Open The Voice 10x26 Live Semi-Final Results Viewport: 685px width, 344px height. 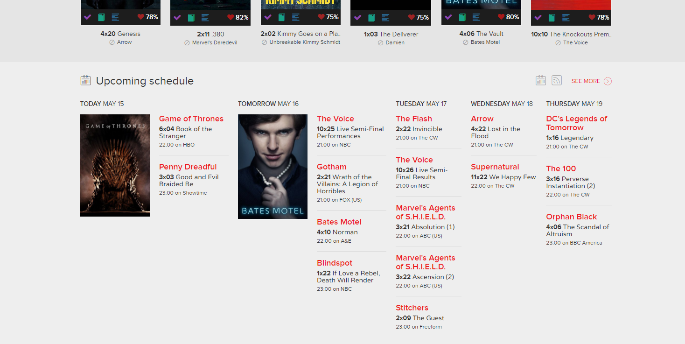point(422,174)
